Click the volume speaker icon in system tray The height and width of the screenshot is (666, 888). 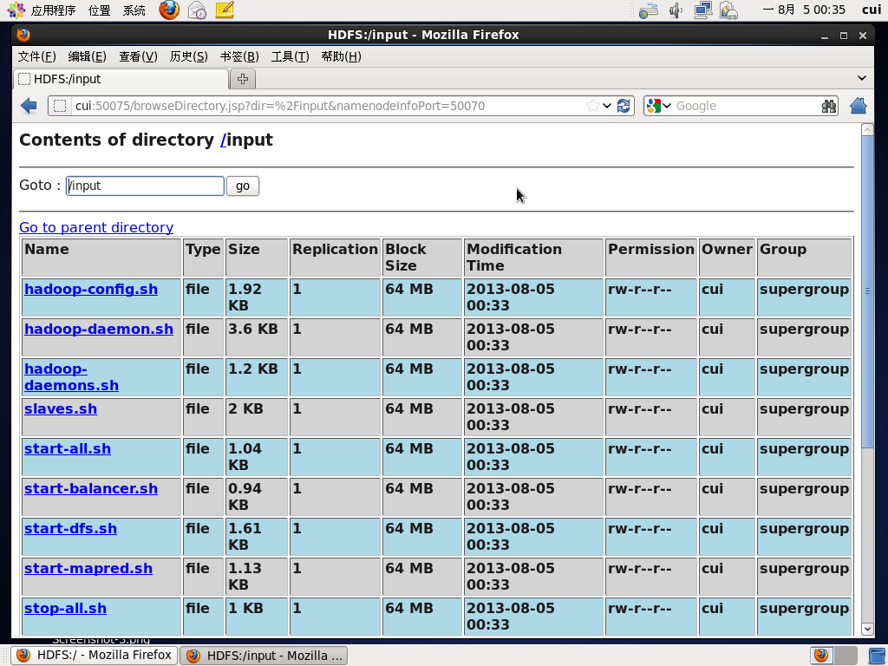click(676, 10)
